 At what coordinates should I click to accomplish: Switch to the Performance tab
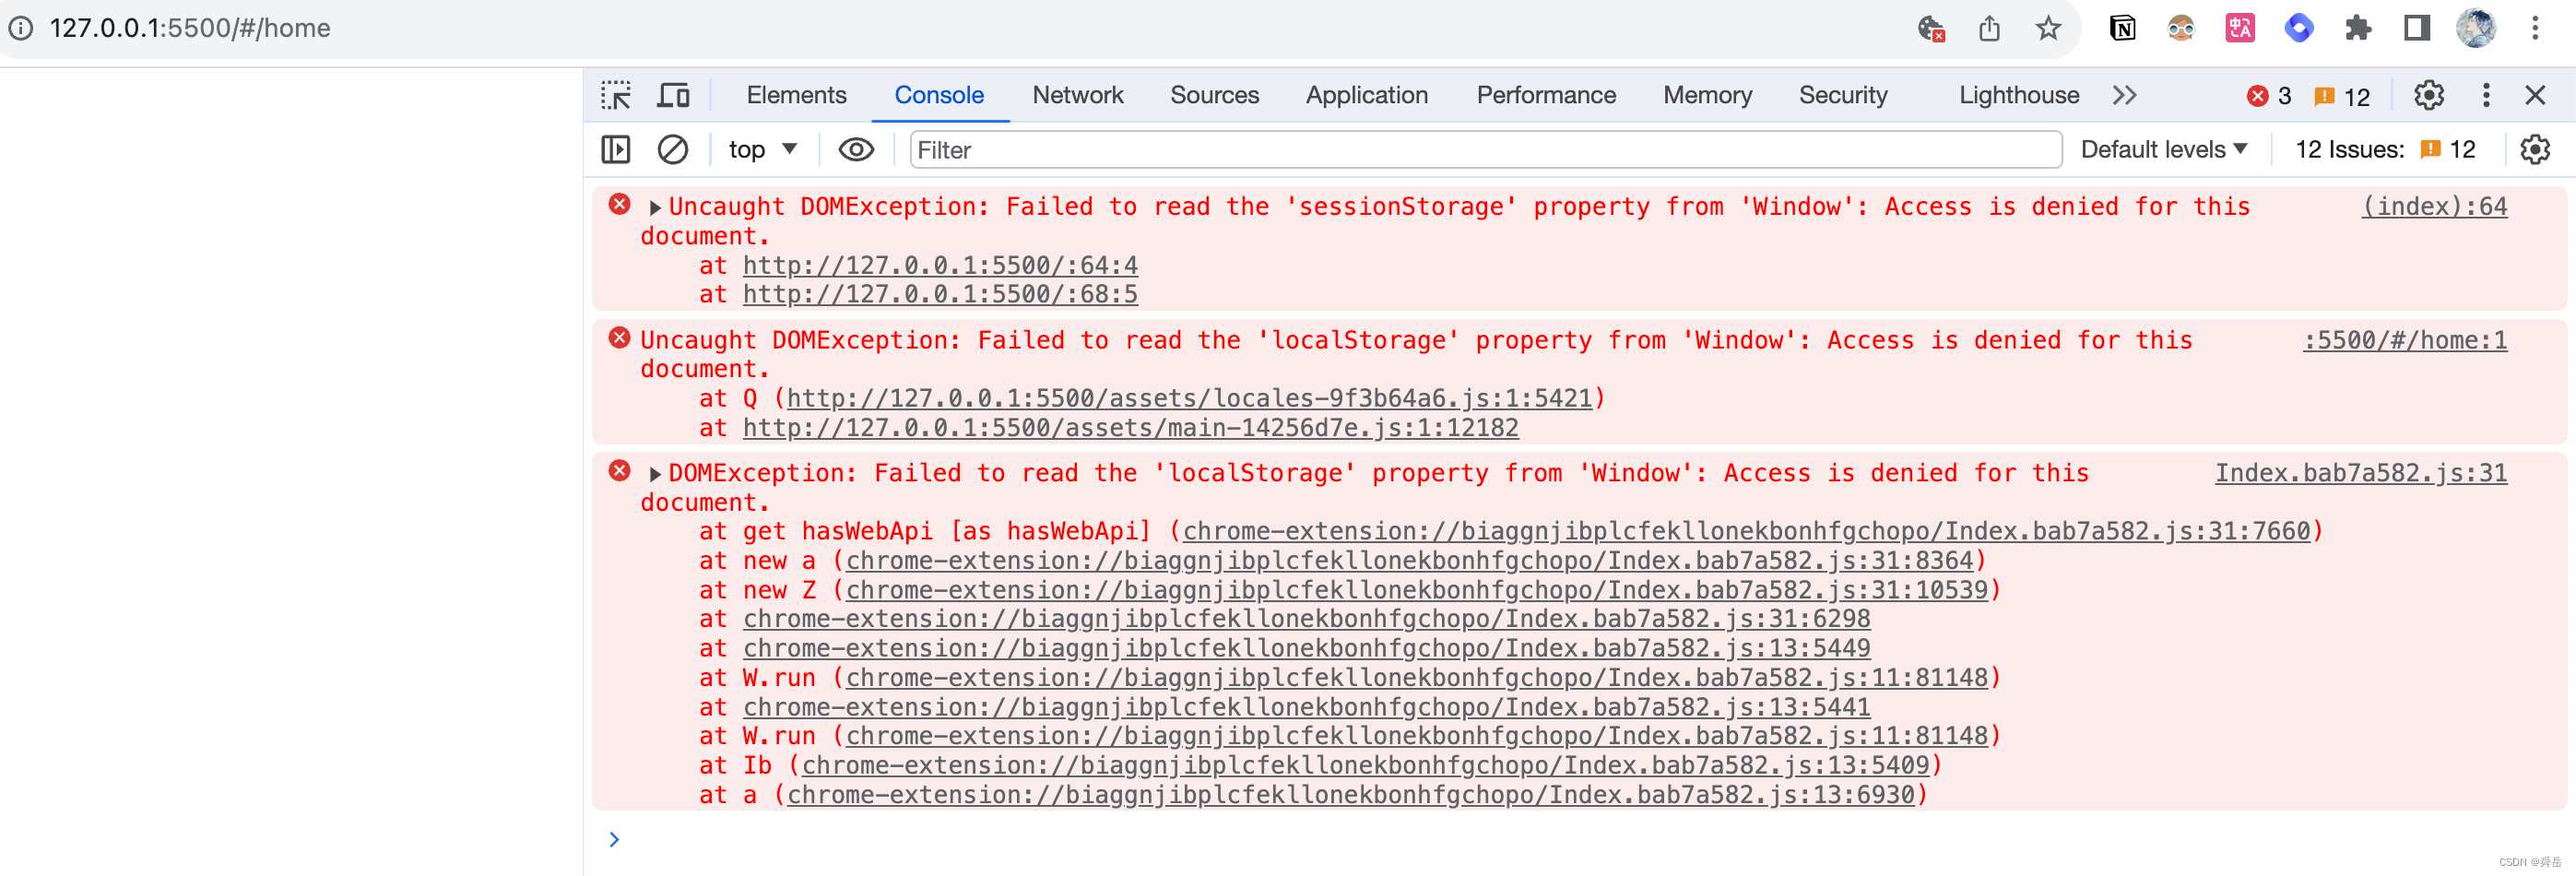coord(1546,95)
